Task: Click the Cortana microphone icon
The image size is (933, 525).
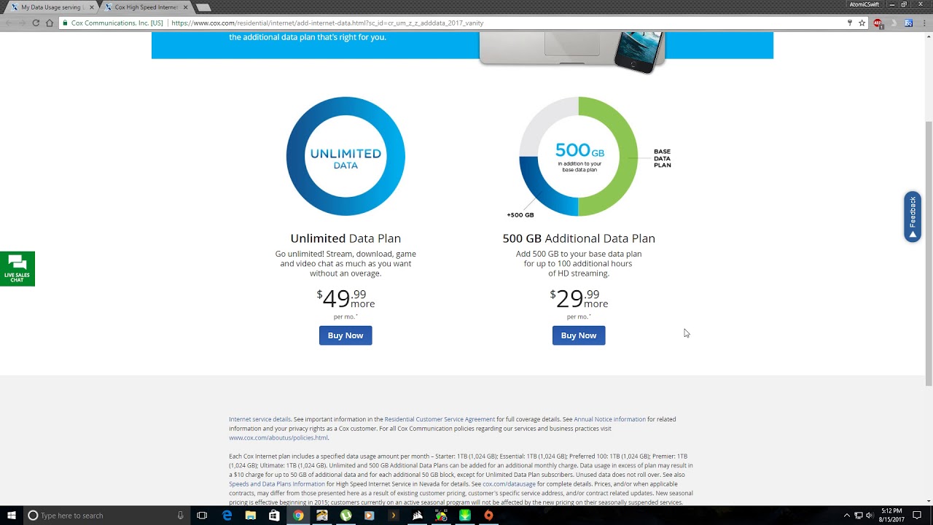Action: [181, 516]
